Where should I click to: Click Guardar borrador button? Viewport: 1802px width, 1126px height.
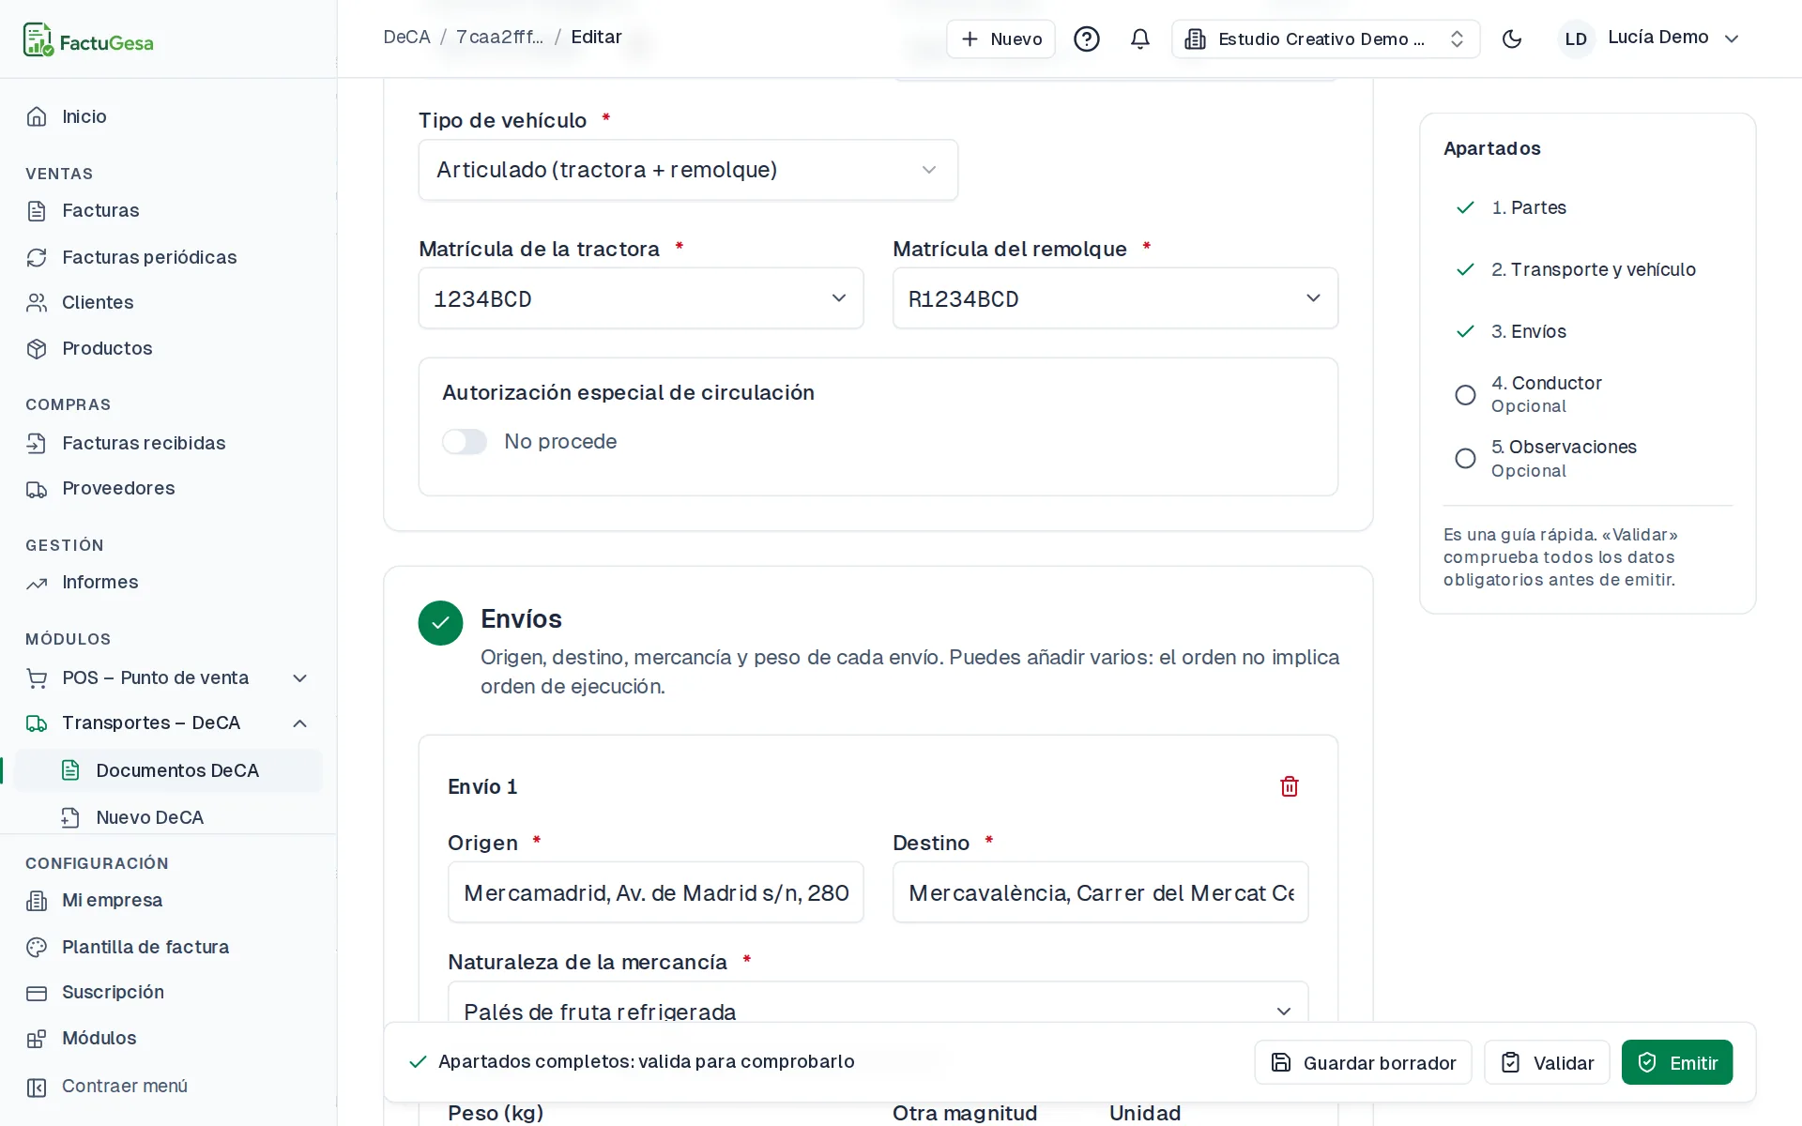point(1363,1062)
